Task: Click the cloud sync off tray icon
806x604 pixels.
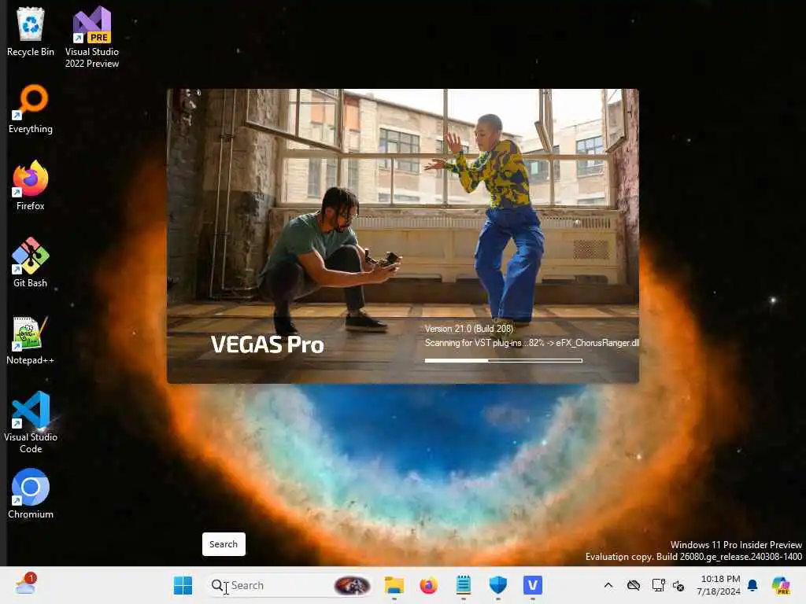Action: 634,585
